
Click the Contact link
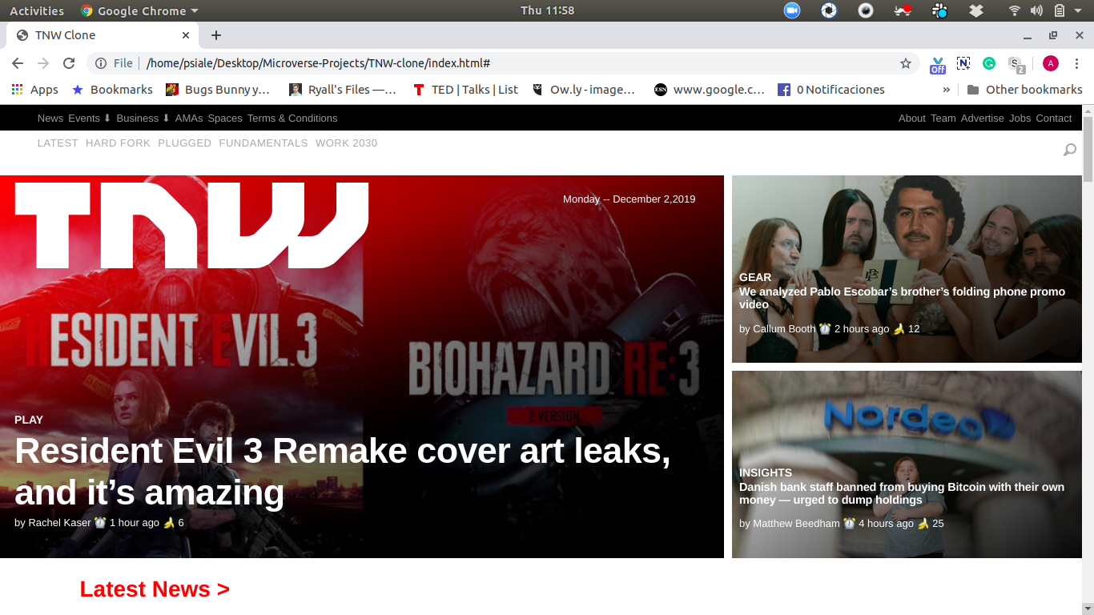point(1054,118)
